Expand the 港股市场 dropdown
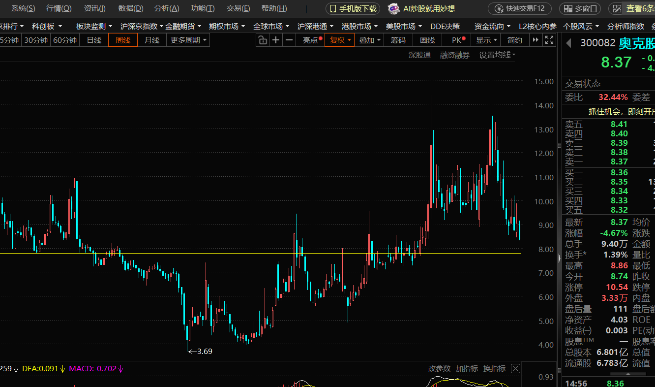The height and width of the screenshot is (387, 655). click(x=359, y=26)
